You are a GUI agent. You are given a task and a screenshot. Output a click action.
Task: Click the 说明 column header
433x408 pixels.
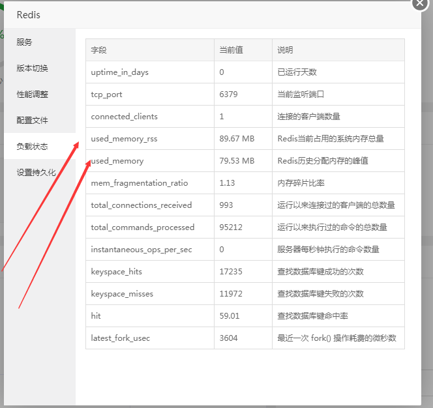286,50
